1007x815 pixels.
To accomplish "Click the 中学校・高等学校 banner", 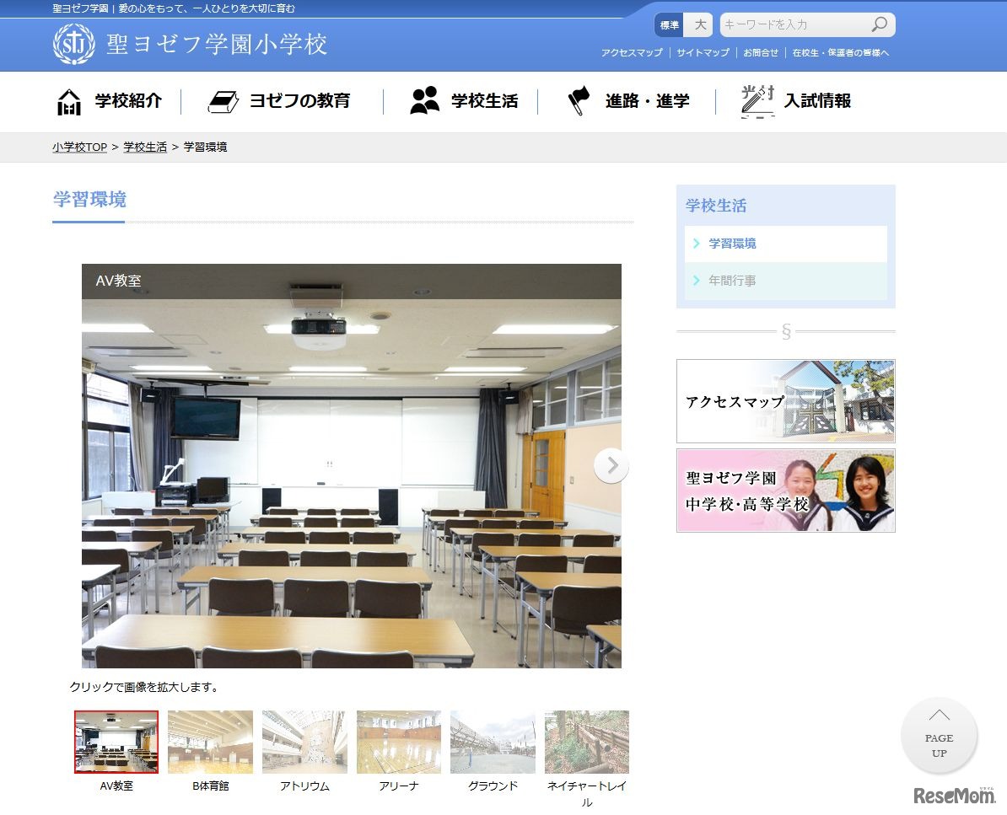I will tap(785, 491).
